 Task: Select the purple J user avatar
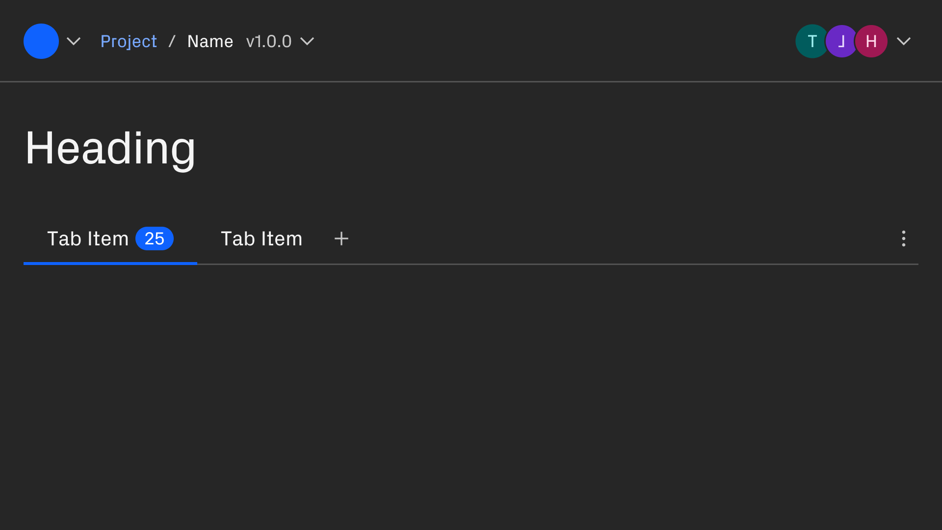click(841, 41)
